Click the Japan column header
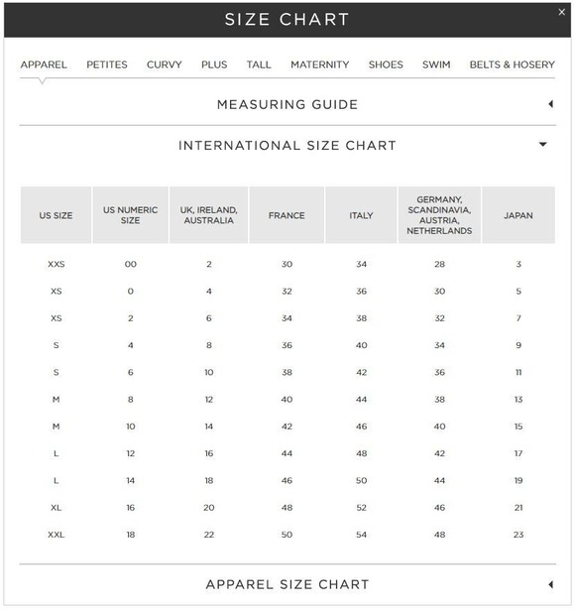 coord(518,215)
